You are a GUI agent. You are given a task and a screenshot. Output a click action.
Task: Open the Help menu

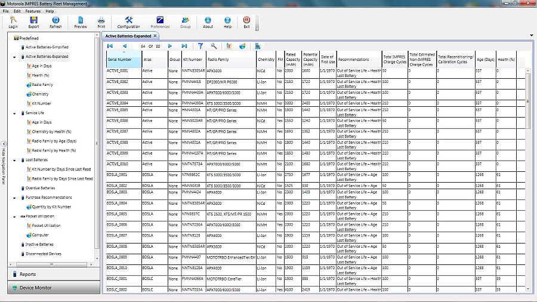click(x=50, y=11)
